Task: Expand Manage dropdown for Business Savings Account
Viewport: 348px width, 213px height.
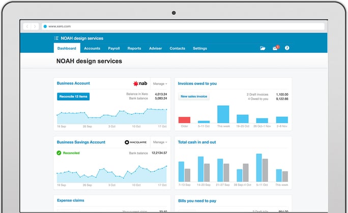Action: (160, 142)
